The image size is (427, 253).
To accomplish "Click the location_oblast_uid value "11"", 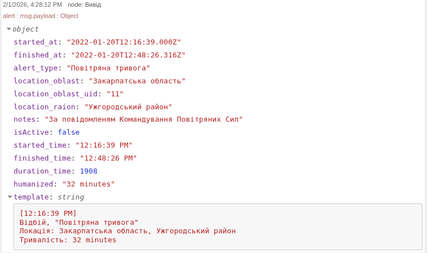I will pyautogui.click(x=115, y=94).
